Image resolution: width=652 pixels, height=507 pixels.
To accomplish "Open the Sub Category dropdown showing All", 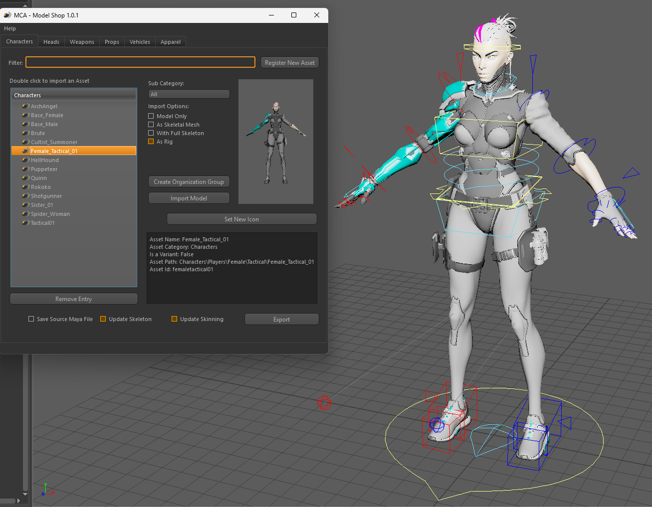I will [189, 94].
